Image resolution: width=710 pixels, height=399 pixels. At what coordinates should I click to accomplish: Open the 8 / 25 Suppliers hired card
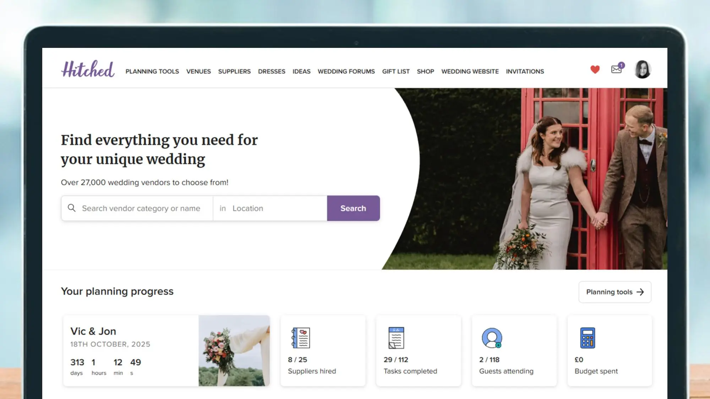(x=323, y=350)
